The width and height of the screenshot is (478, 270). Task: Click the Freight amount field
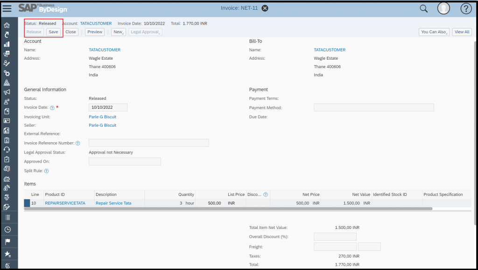pyautogui.click(x=335, y=247)
